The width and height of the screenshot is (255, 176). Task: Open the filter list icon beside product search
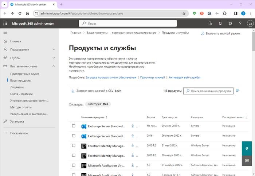[238, 91]
